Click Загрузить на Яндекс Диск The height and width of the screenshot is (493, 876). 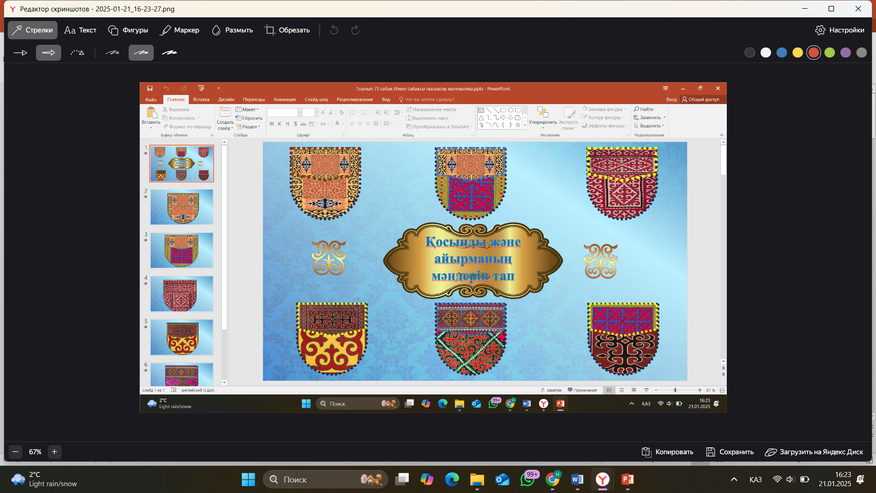tap(814, 452)
